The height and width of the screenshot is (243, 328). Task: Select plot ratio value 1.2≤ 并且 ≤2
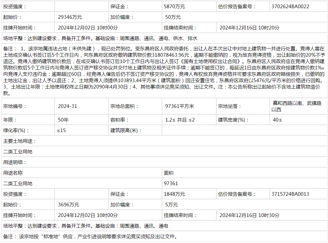point(180,120)
